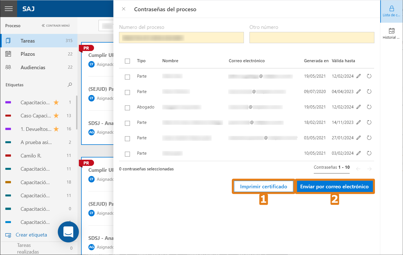Screen dimensions: 403x255
Task: Search labels with Etiquetas magnifier
Action: (70, 85)
